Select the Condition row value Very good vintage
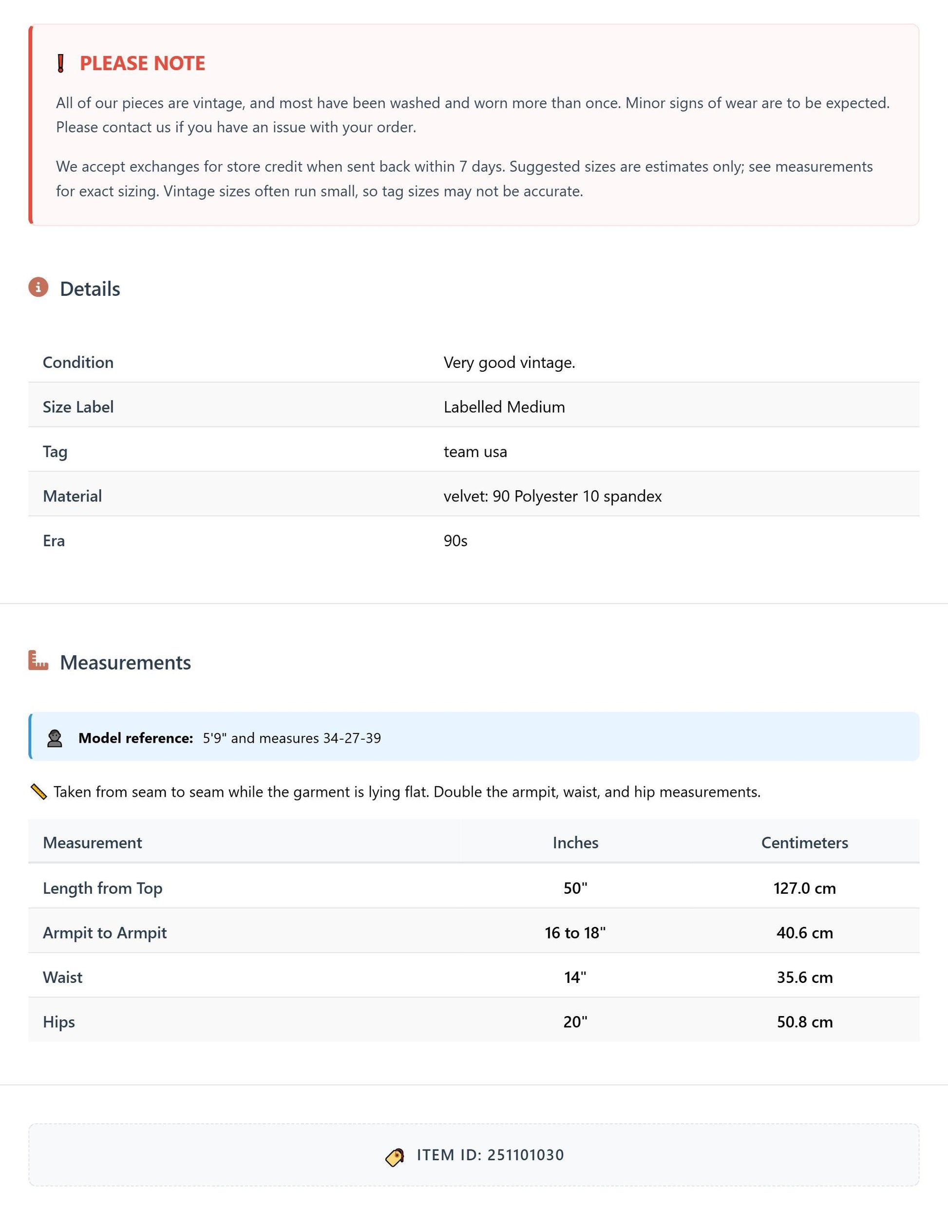Screen dimensions: 948x1210 point(510,363)
